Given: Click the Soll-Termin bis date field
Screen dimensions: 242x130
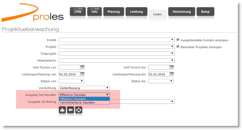Looking at the screenshot, I should click(x=159, y=67).
